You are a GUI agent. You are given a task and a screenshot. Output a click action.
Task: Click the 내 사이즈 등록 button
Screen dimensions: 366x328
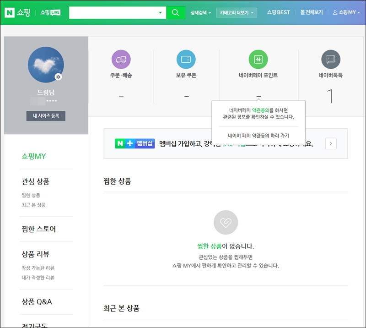pyautogui.click(x=46, y=116)
